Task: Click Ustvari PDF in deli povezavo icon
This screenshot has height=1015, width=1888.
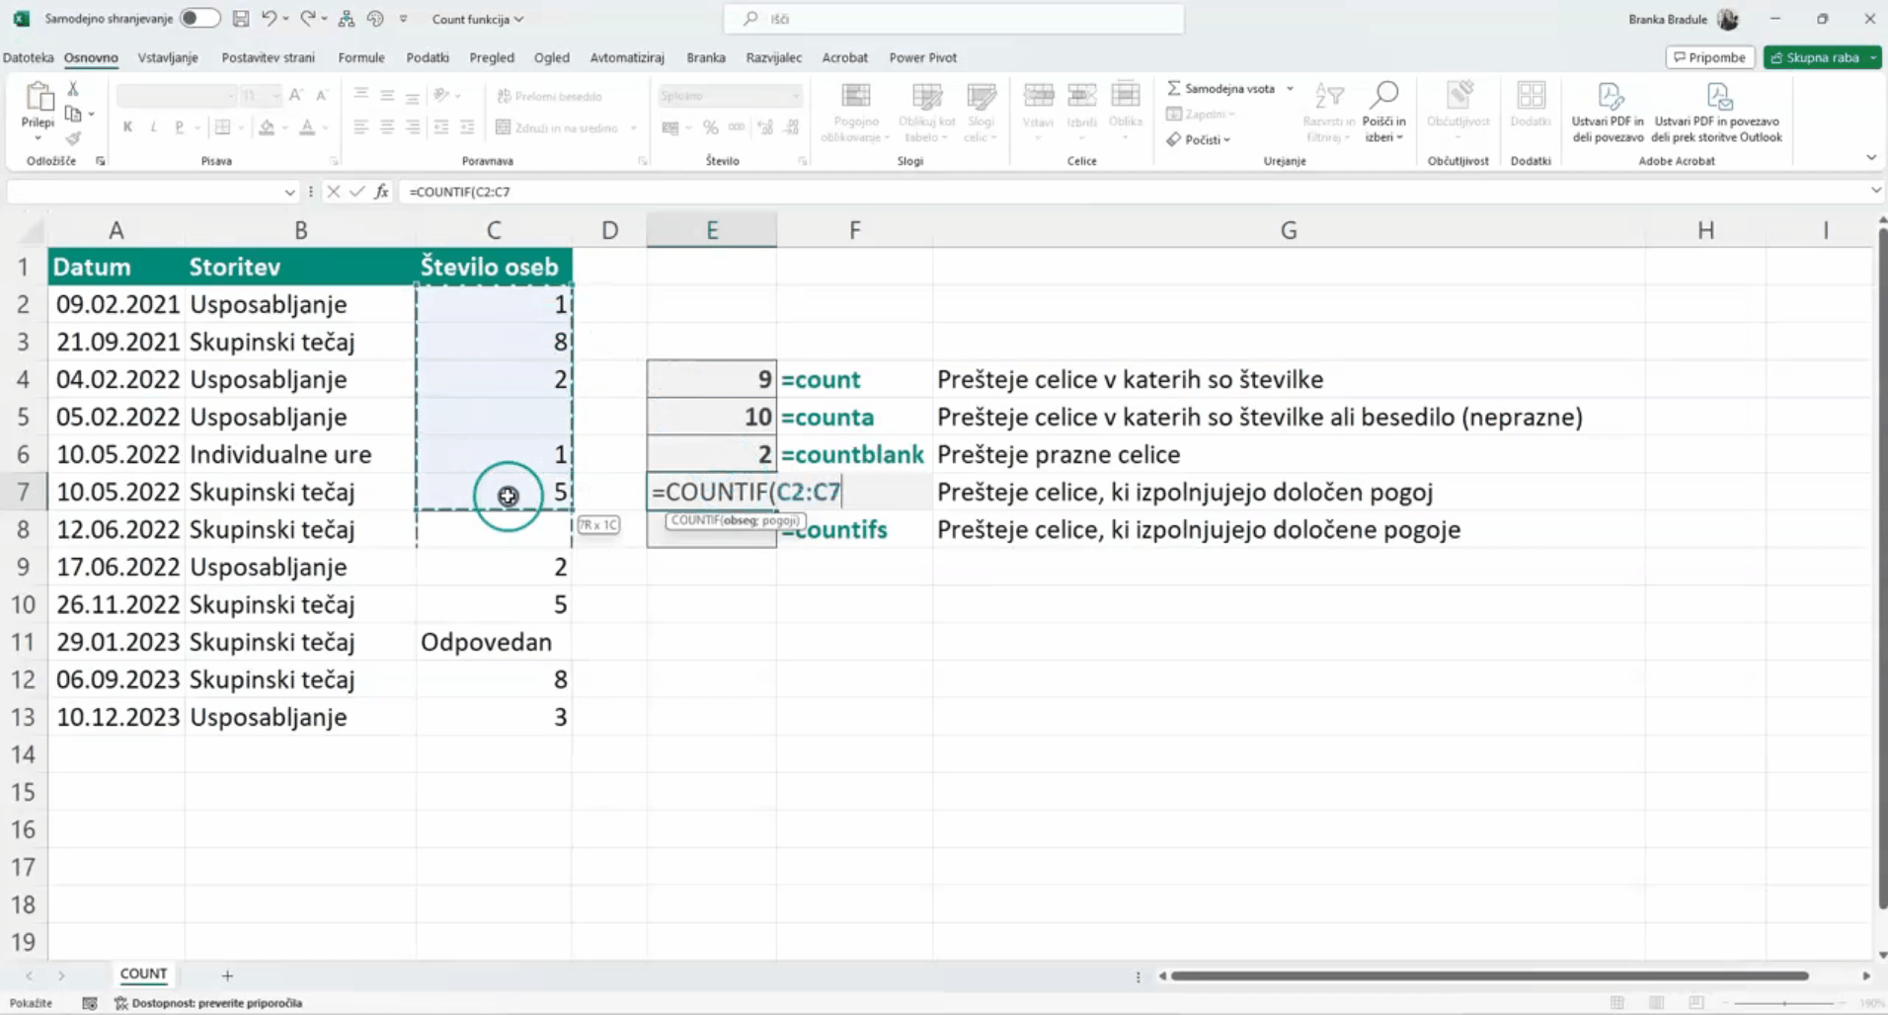Action: pyautogui.click(x=1609, y=97)
